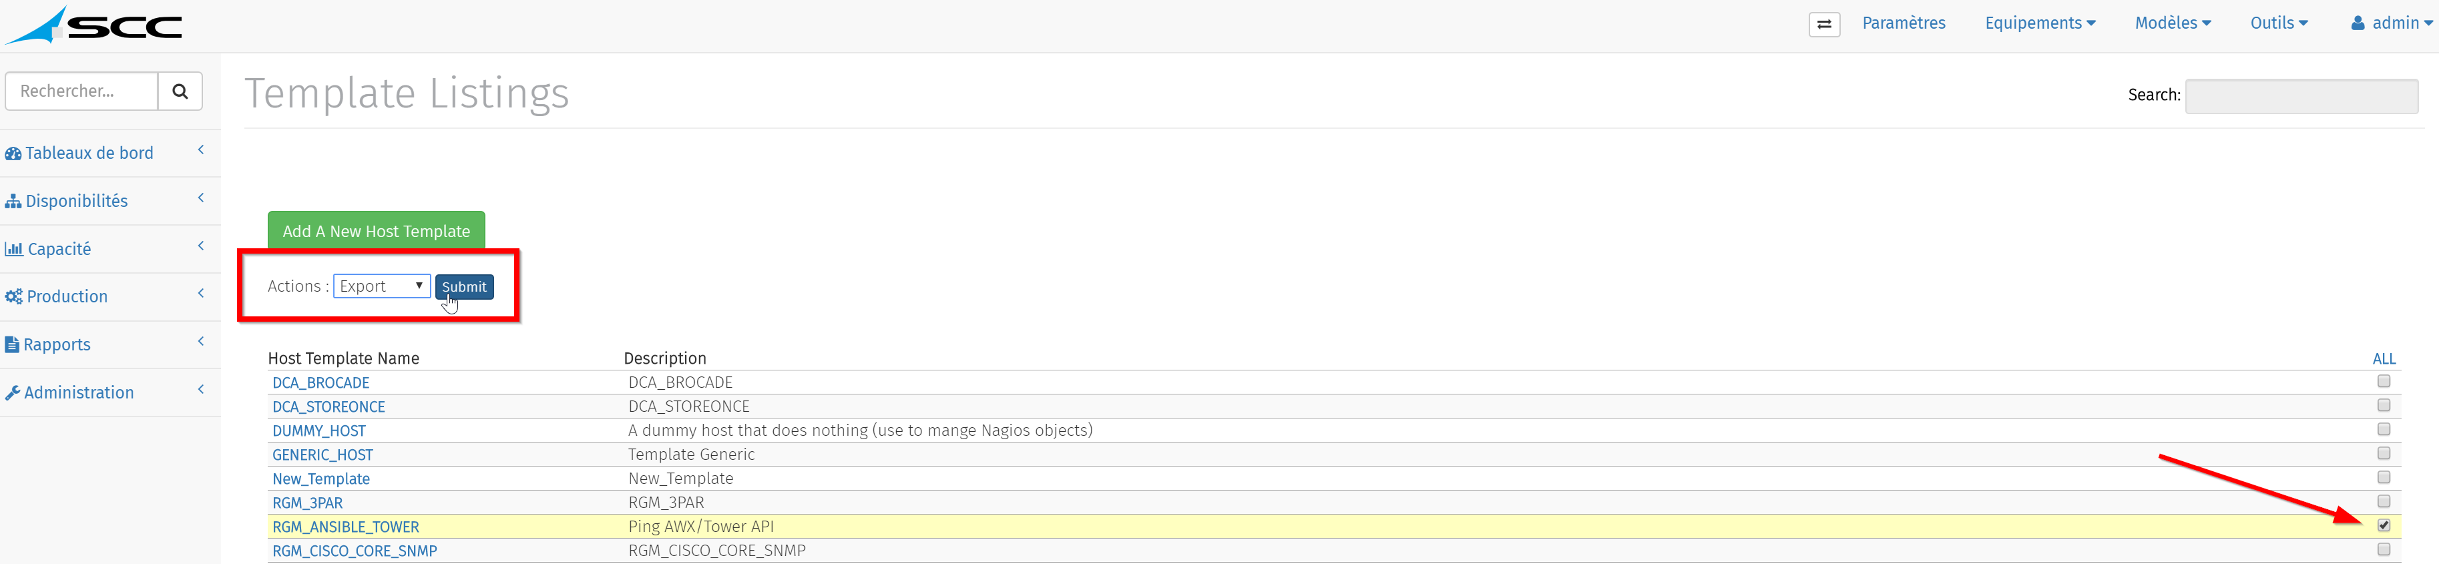Expand Rapports chevron
2439x564 pixels.
pos(201,342)
